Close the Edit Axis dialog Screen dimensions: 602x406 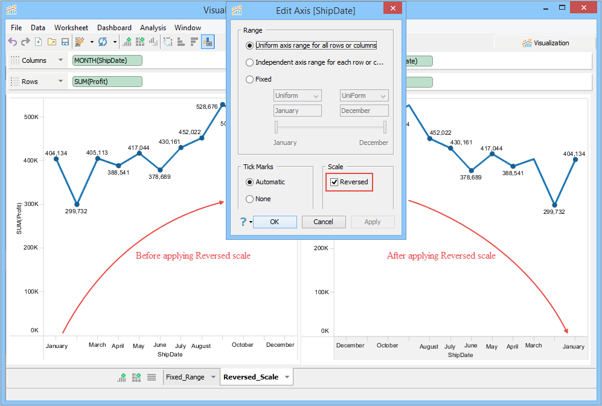(x=392, y=8)
